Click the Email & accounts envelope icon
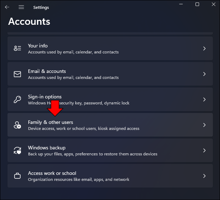The width and height of the screenshot is (220, 200). (17, 74)
